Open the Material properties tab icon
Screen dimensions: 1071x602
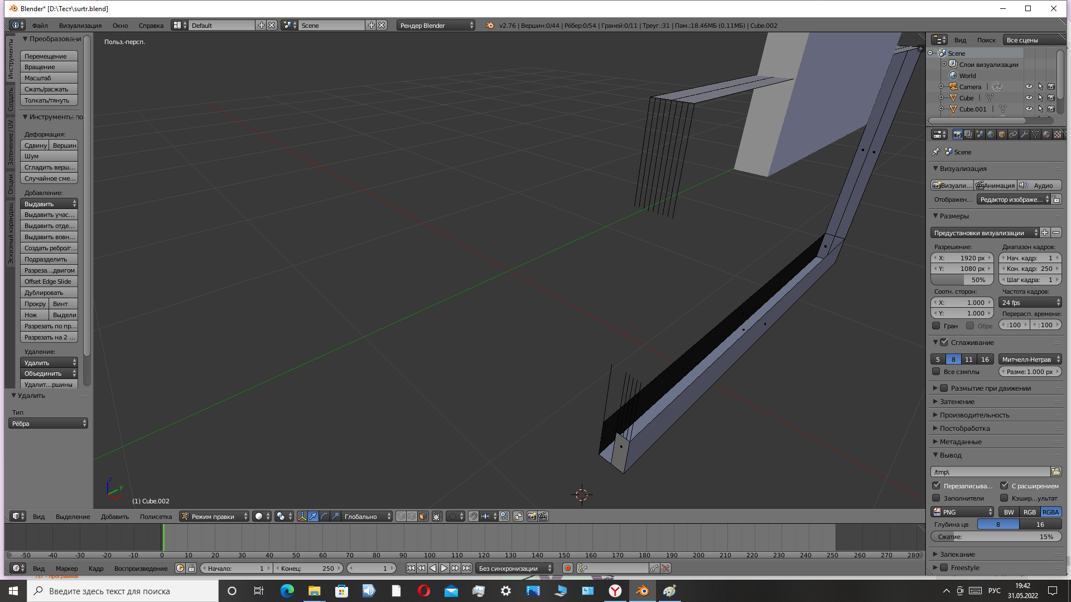tap(1046, 134)
